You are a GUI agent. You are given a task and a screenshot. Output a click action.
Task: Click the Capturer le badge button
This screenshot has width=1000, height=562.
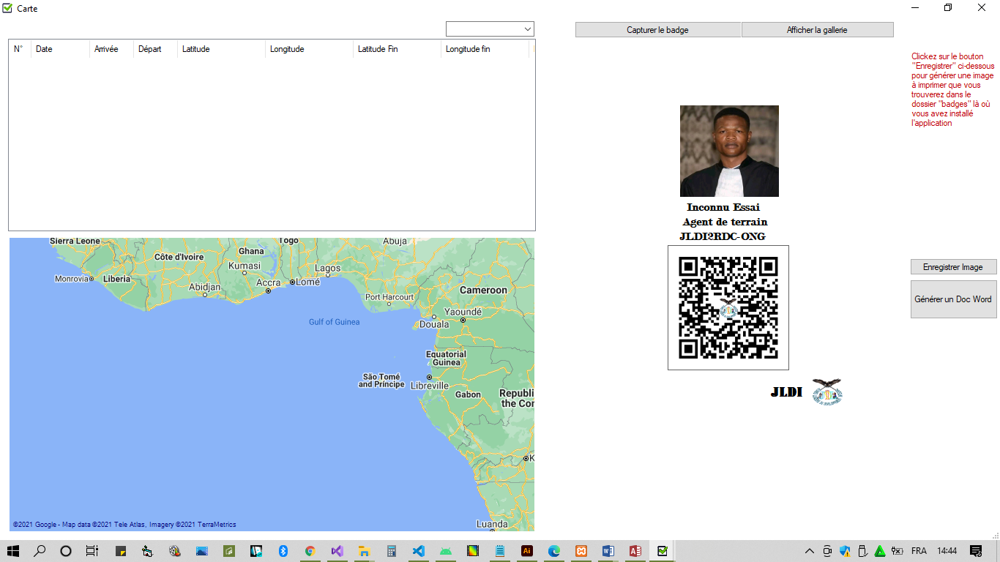tap(657, 30)
